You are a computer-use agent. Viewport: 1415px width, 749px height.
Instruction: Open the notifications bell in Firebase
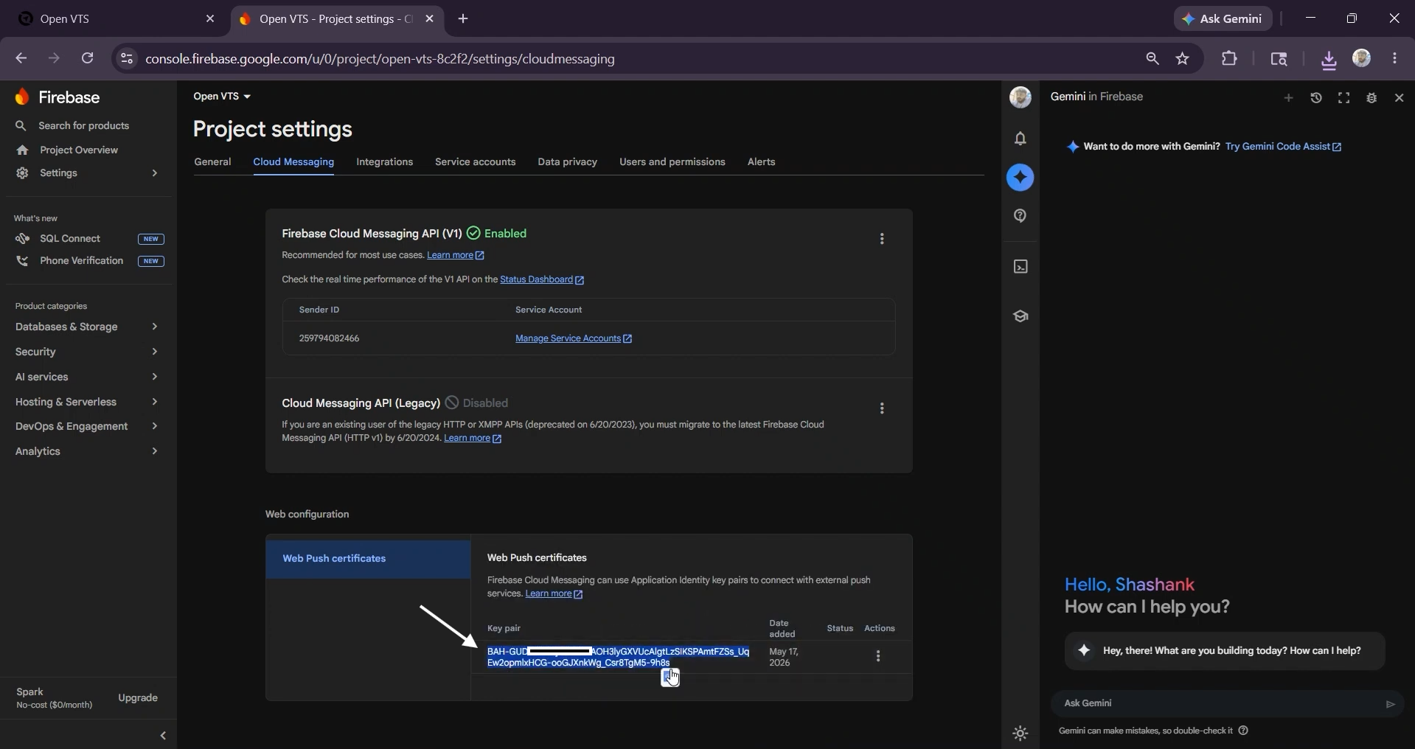[x=1021, y=139]
